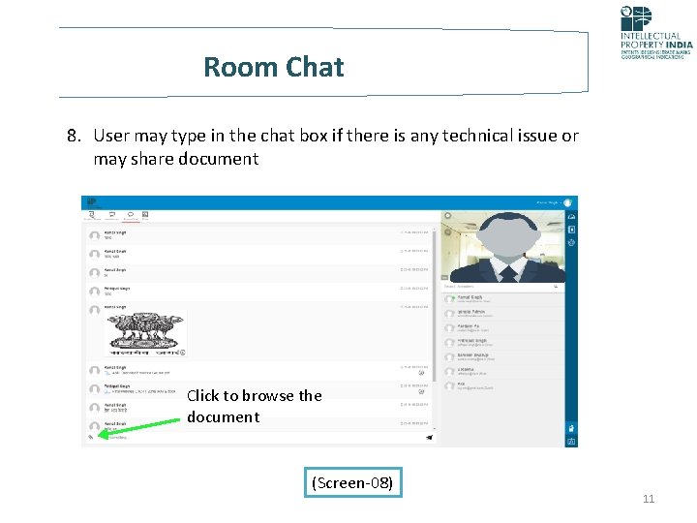This screenshot has height=523, width=697.
Task: Click the app logo in the blue header
Action: (92, 202)
